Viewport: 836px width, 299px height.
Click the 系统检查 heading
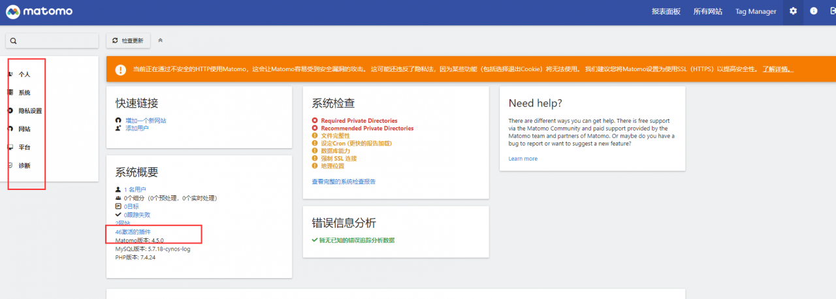(x=333, y=103)
